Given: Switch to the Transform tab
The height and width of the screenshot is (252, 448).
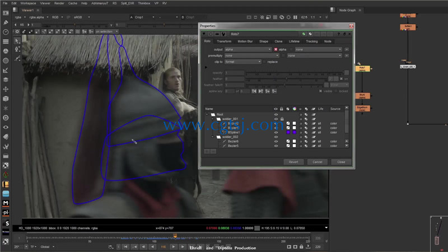Looking at the screenshot, I should coord(224,41).
